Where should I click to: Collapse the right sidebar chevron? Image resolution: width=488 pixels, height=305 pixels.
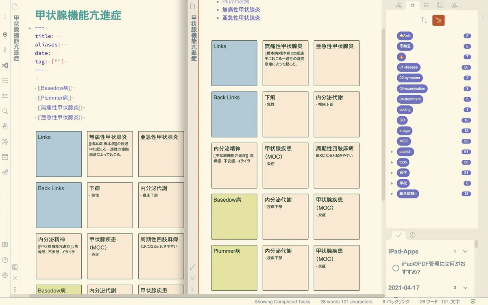pyautogui.click(x=483, y=17)
